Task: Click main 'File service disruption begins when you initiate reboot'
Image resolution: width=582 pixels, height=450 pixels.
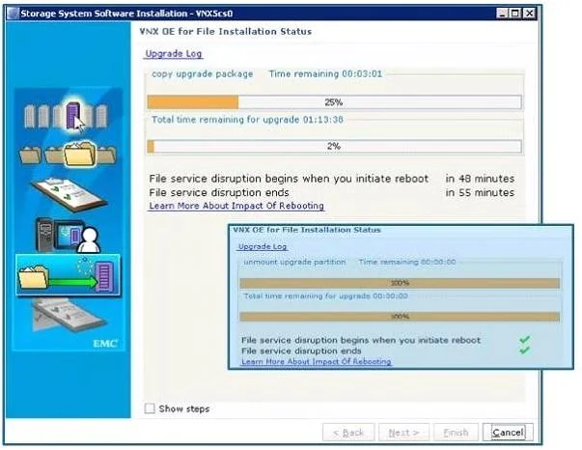Action: (289, 179)
